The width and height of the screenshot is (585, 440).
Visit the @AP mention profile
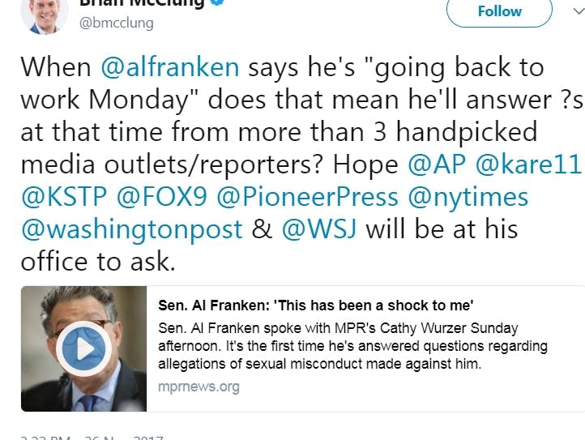click(x=438, y=164)
